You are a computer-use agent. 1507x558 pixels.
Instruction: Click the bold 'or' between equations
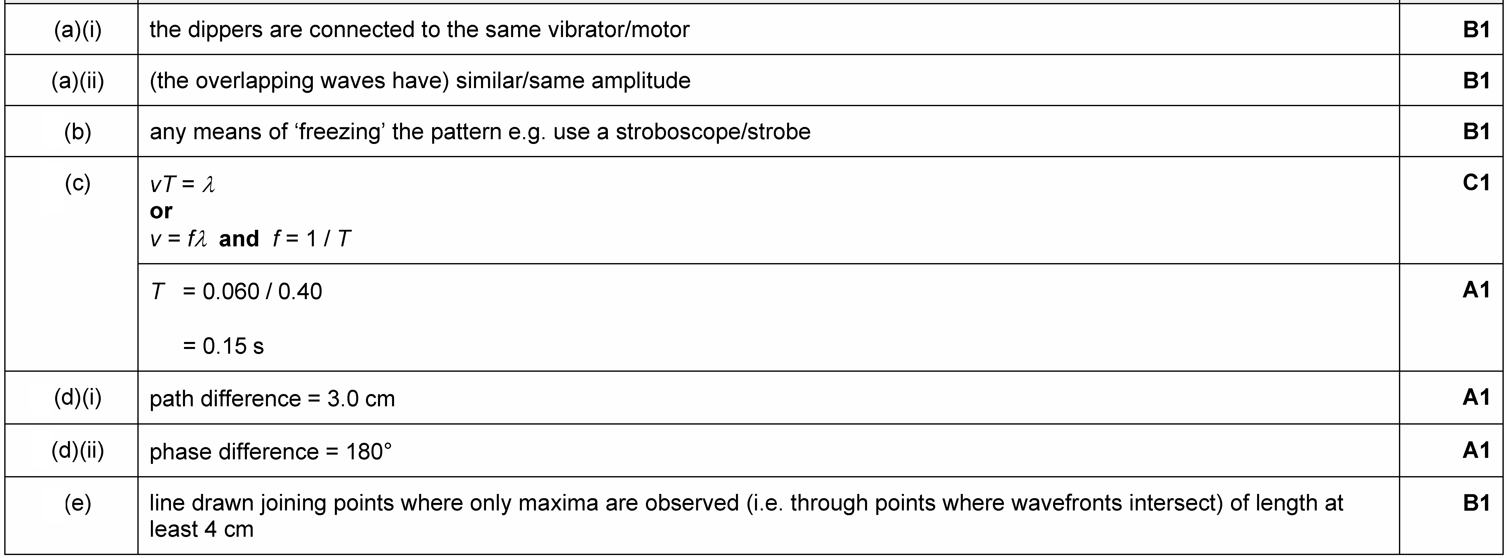coord(161,211)
